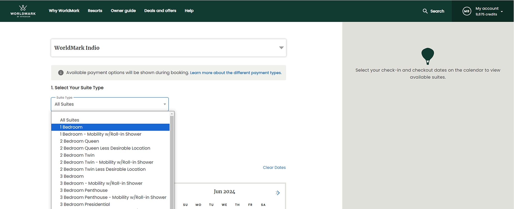Select 3 Bedroom - Mobility w/Roll-in Shower
Viewport: 514px width, 209px height.
(x=110, y=183)
